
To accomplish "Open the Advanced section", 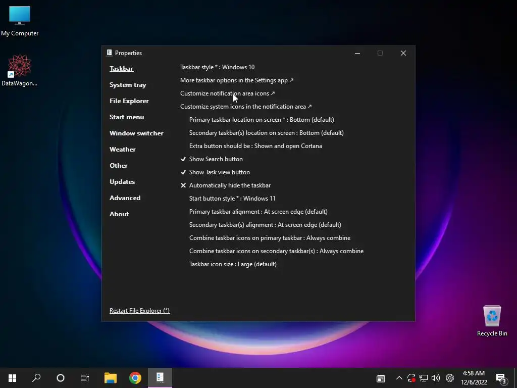I will coord(125,198).
